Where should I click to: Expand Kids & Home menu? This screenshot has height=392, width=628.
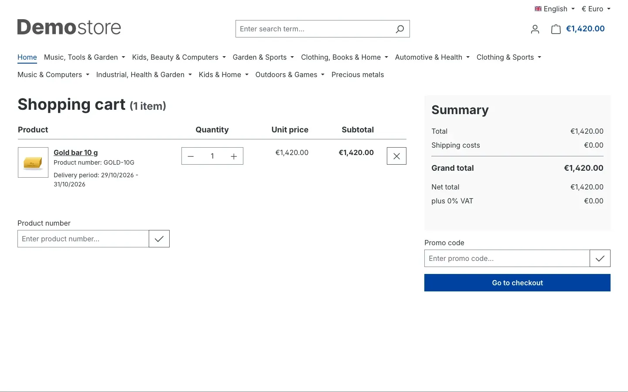pyautogui.click(x=224, y=74)
